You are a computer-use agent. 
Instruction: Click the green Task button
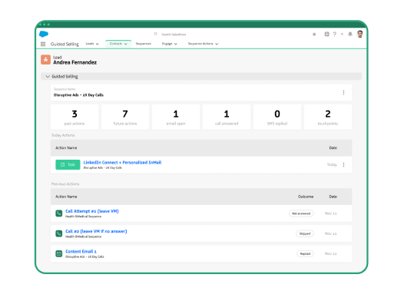click(x=68, y=164)
